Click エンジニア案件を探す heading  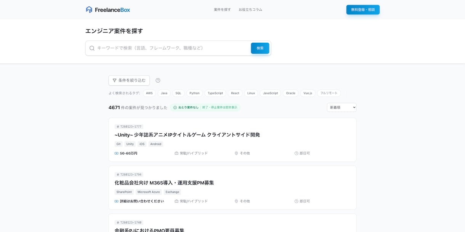[x=114, y=31]
